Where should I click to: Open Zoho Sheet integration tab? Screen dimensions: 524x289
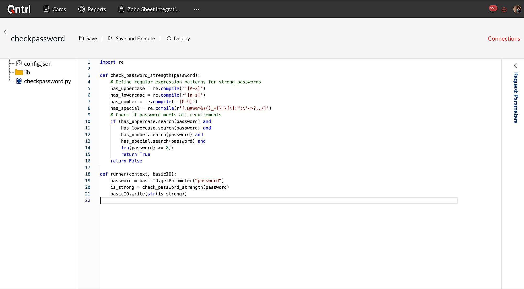[x=149, y=9]
